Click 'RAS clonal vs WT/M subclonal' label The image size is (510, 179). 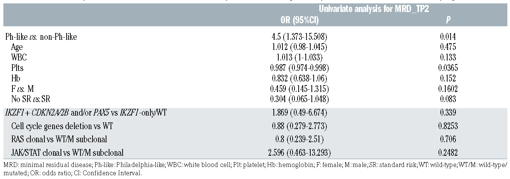[59, 139]
